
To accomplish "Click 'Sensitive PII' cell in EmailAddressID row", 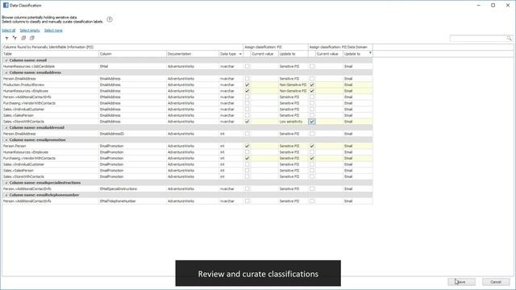I will [x=293, y=134].
